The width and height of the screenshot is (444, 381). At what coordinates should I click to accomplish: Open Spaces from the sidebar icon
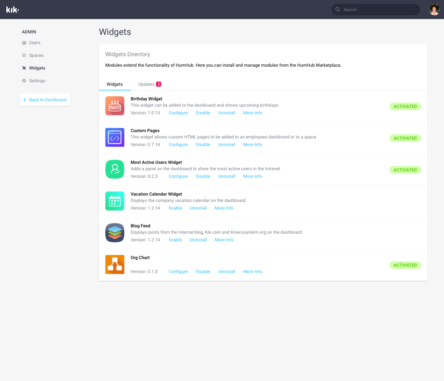pyautogui.click(x=24, y=55)
